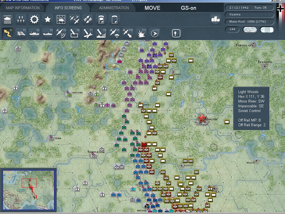Click the up-arrow box toolbar button

pos(176,33)
